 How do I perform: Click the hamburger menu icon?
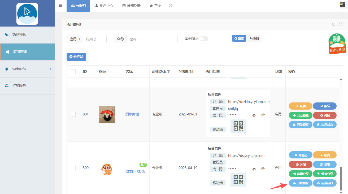click(x=60, y=6)
